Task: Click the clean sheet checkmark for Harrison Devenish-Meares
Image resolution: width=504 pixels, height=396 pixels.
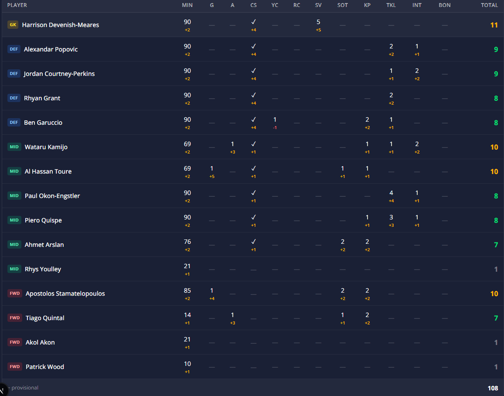Action: pos(254,22)
